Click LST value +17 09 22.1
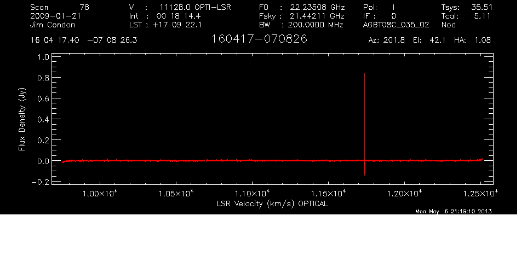Viewport: 527px width, 268px height. click(x=177, y=25)
